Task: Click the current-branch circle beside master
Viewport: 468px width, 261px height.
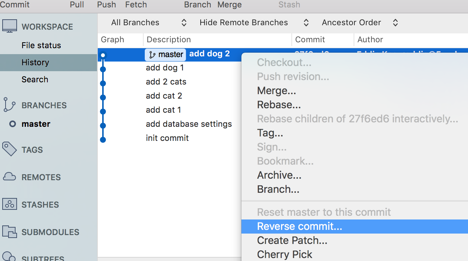Action: click(x=13, y=124)
